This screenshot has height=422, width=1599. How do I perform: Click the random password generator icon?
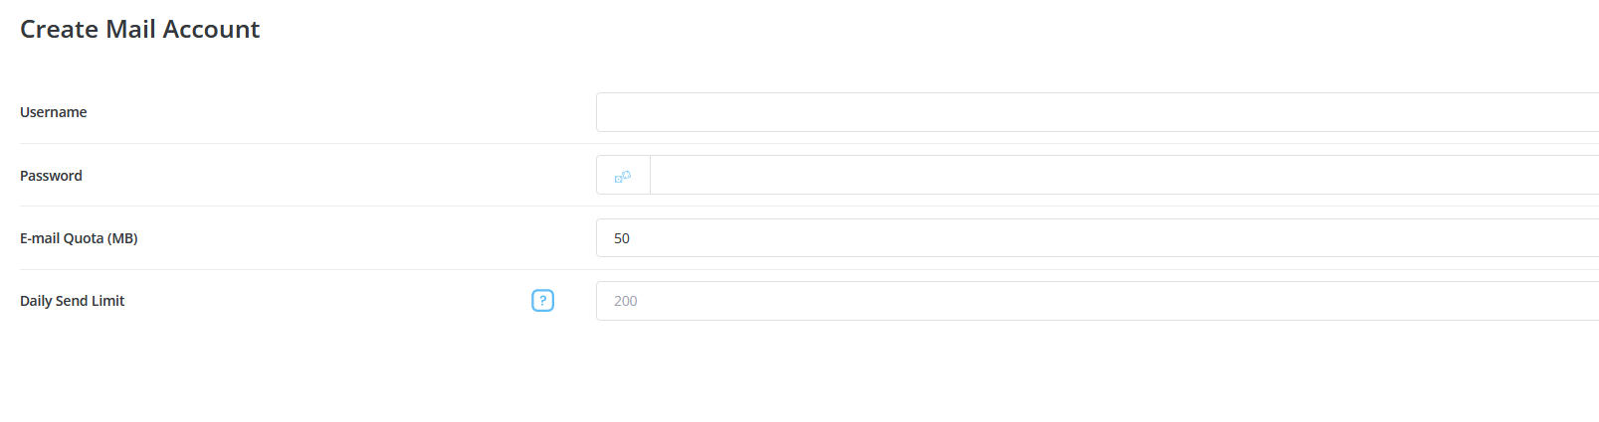click(623, 176)
